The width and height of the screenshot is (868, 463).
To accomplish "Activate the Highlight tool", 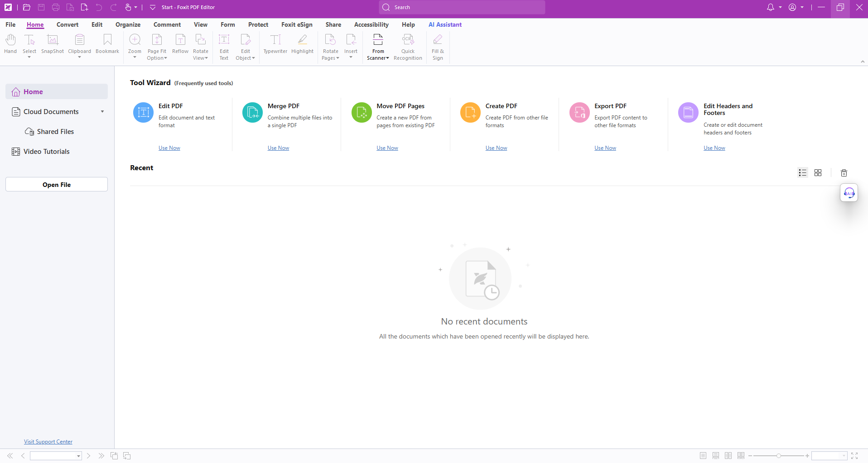I will (302, 44).
